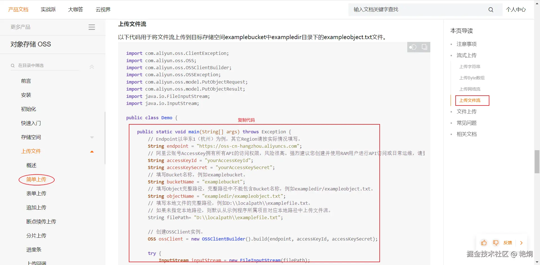This screenshot has width=540, height=265.
Task: Open the 产品文档 tab
Action: 18,10
